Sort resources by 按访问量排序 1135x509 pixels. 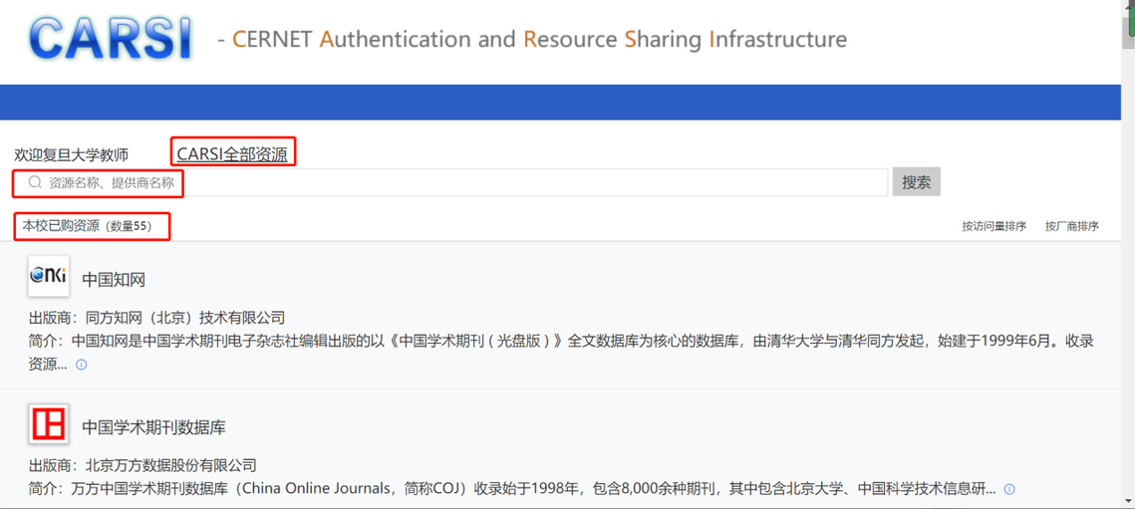click(x=993, y=226)
